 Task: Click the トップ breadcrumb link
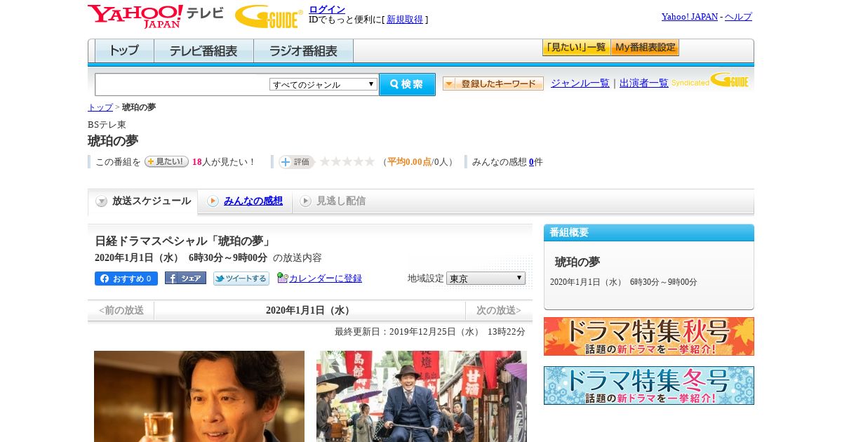(100, 107)
